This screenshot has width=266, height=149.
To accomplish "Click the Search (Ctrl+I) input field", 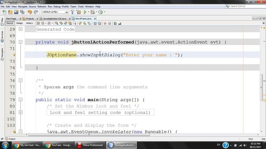I will coord(245,6).
